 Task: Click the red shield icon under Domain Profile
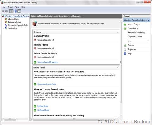tap(35, 40)
